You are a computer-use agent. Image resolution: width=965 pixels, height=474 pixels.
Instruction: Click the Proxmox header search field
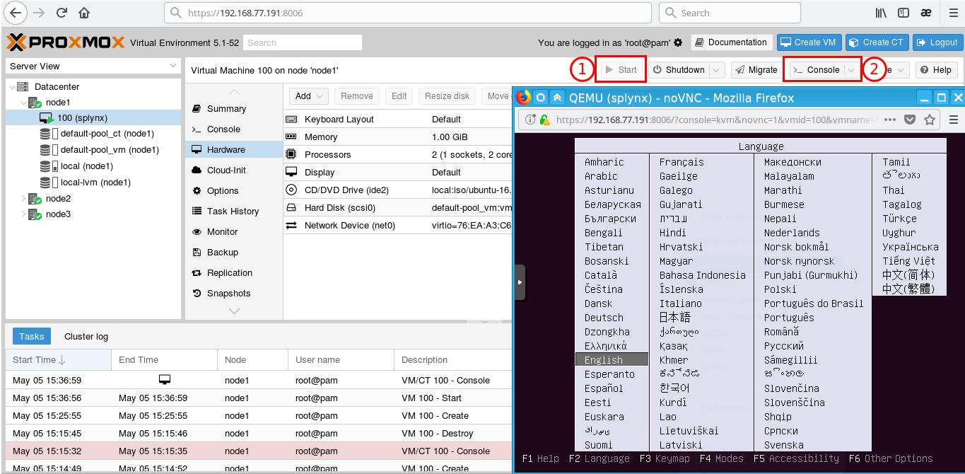(x=303, y=42)
